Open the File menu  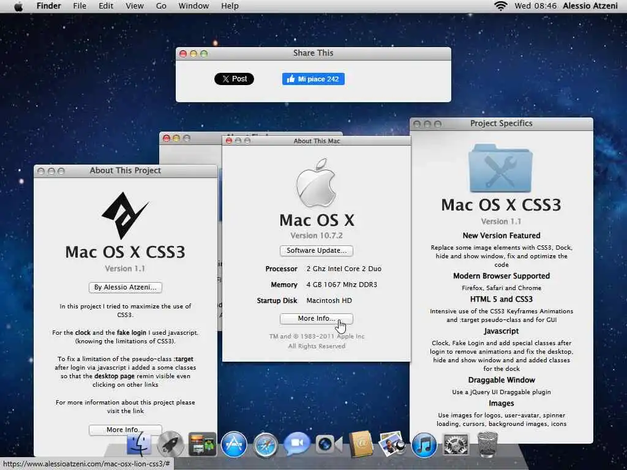(x=80, y=6)
